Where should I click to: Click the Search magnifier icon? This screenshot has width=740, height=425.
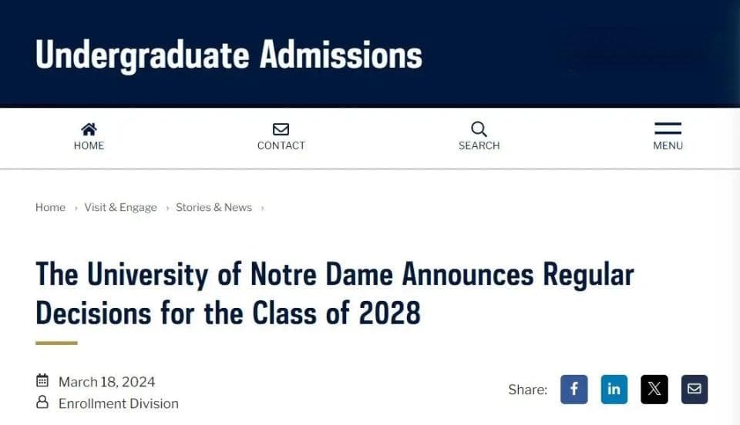point(479,129)
